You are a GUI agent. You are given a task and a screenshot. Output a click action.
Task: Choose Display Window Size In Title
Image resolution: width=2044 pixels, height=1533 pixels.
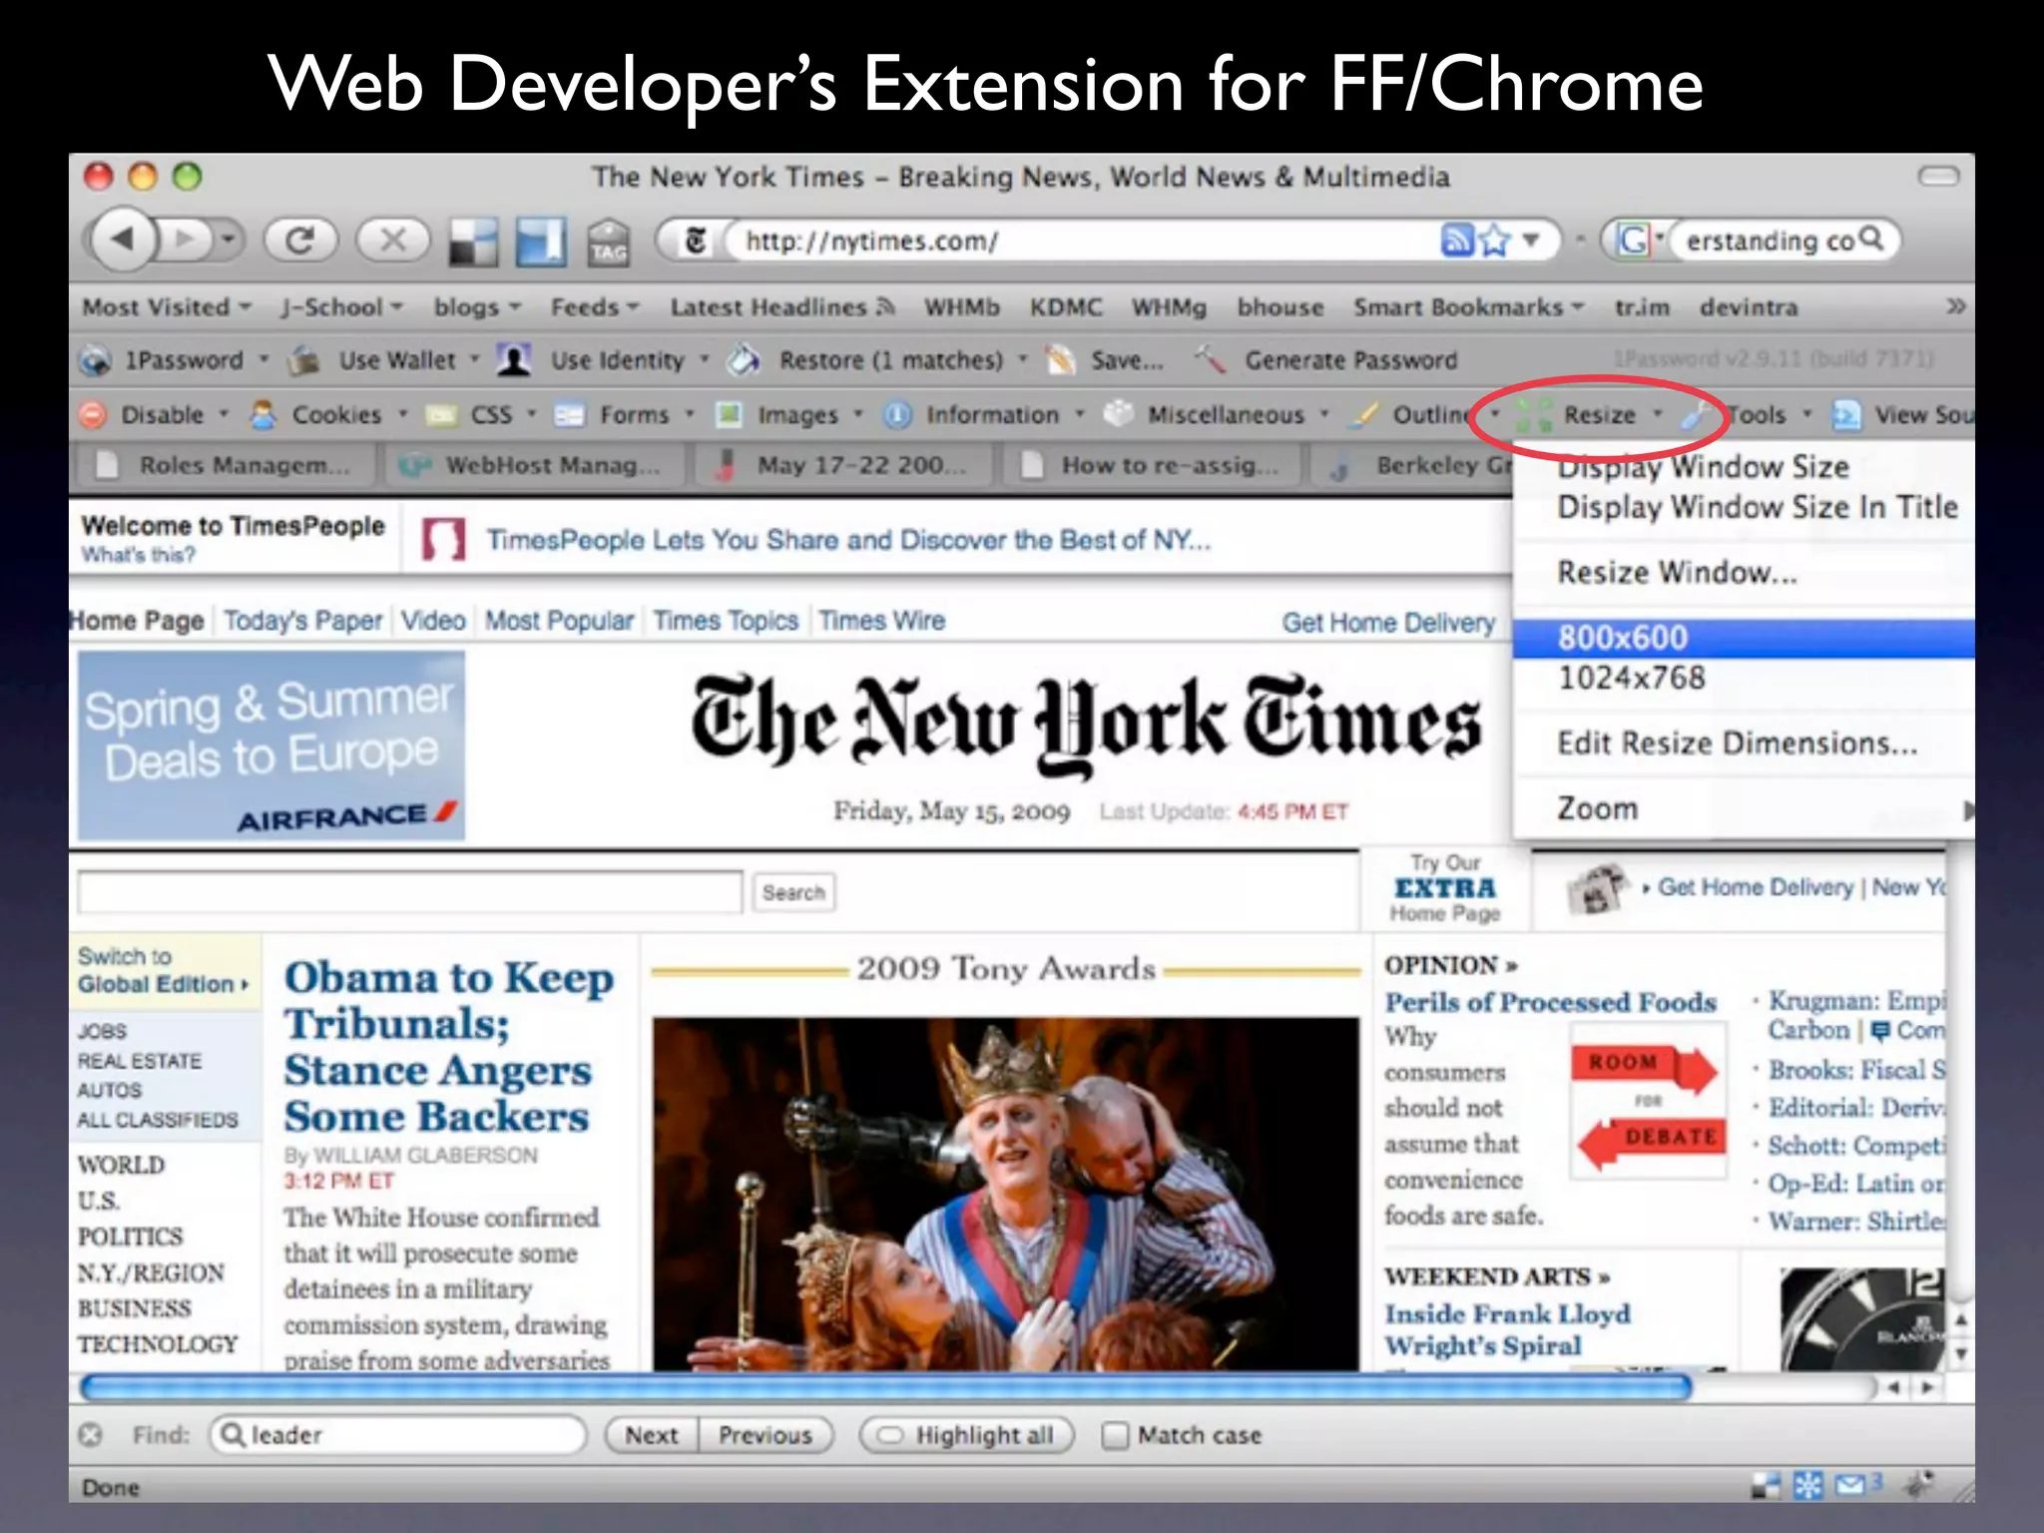click(x=1744, y=507)
